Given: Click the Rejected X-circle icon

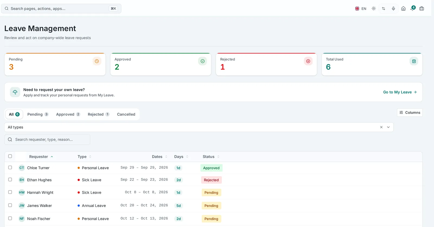Looking at the screenshot, I should 308,61.
